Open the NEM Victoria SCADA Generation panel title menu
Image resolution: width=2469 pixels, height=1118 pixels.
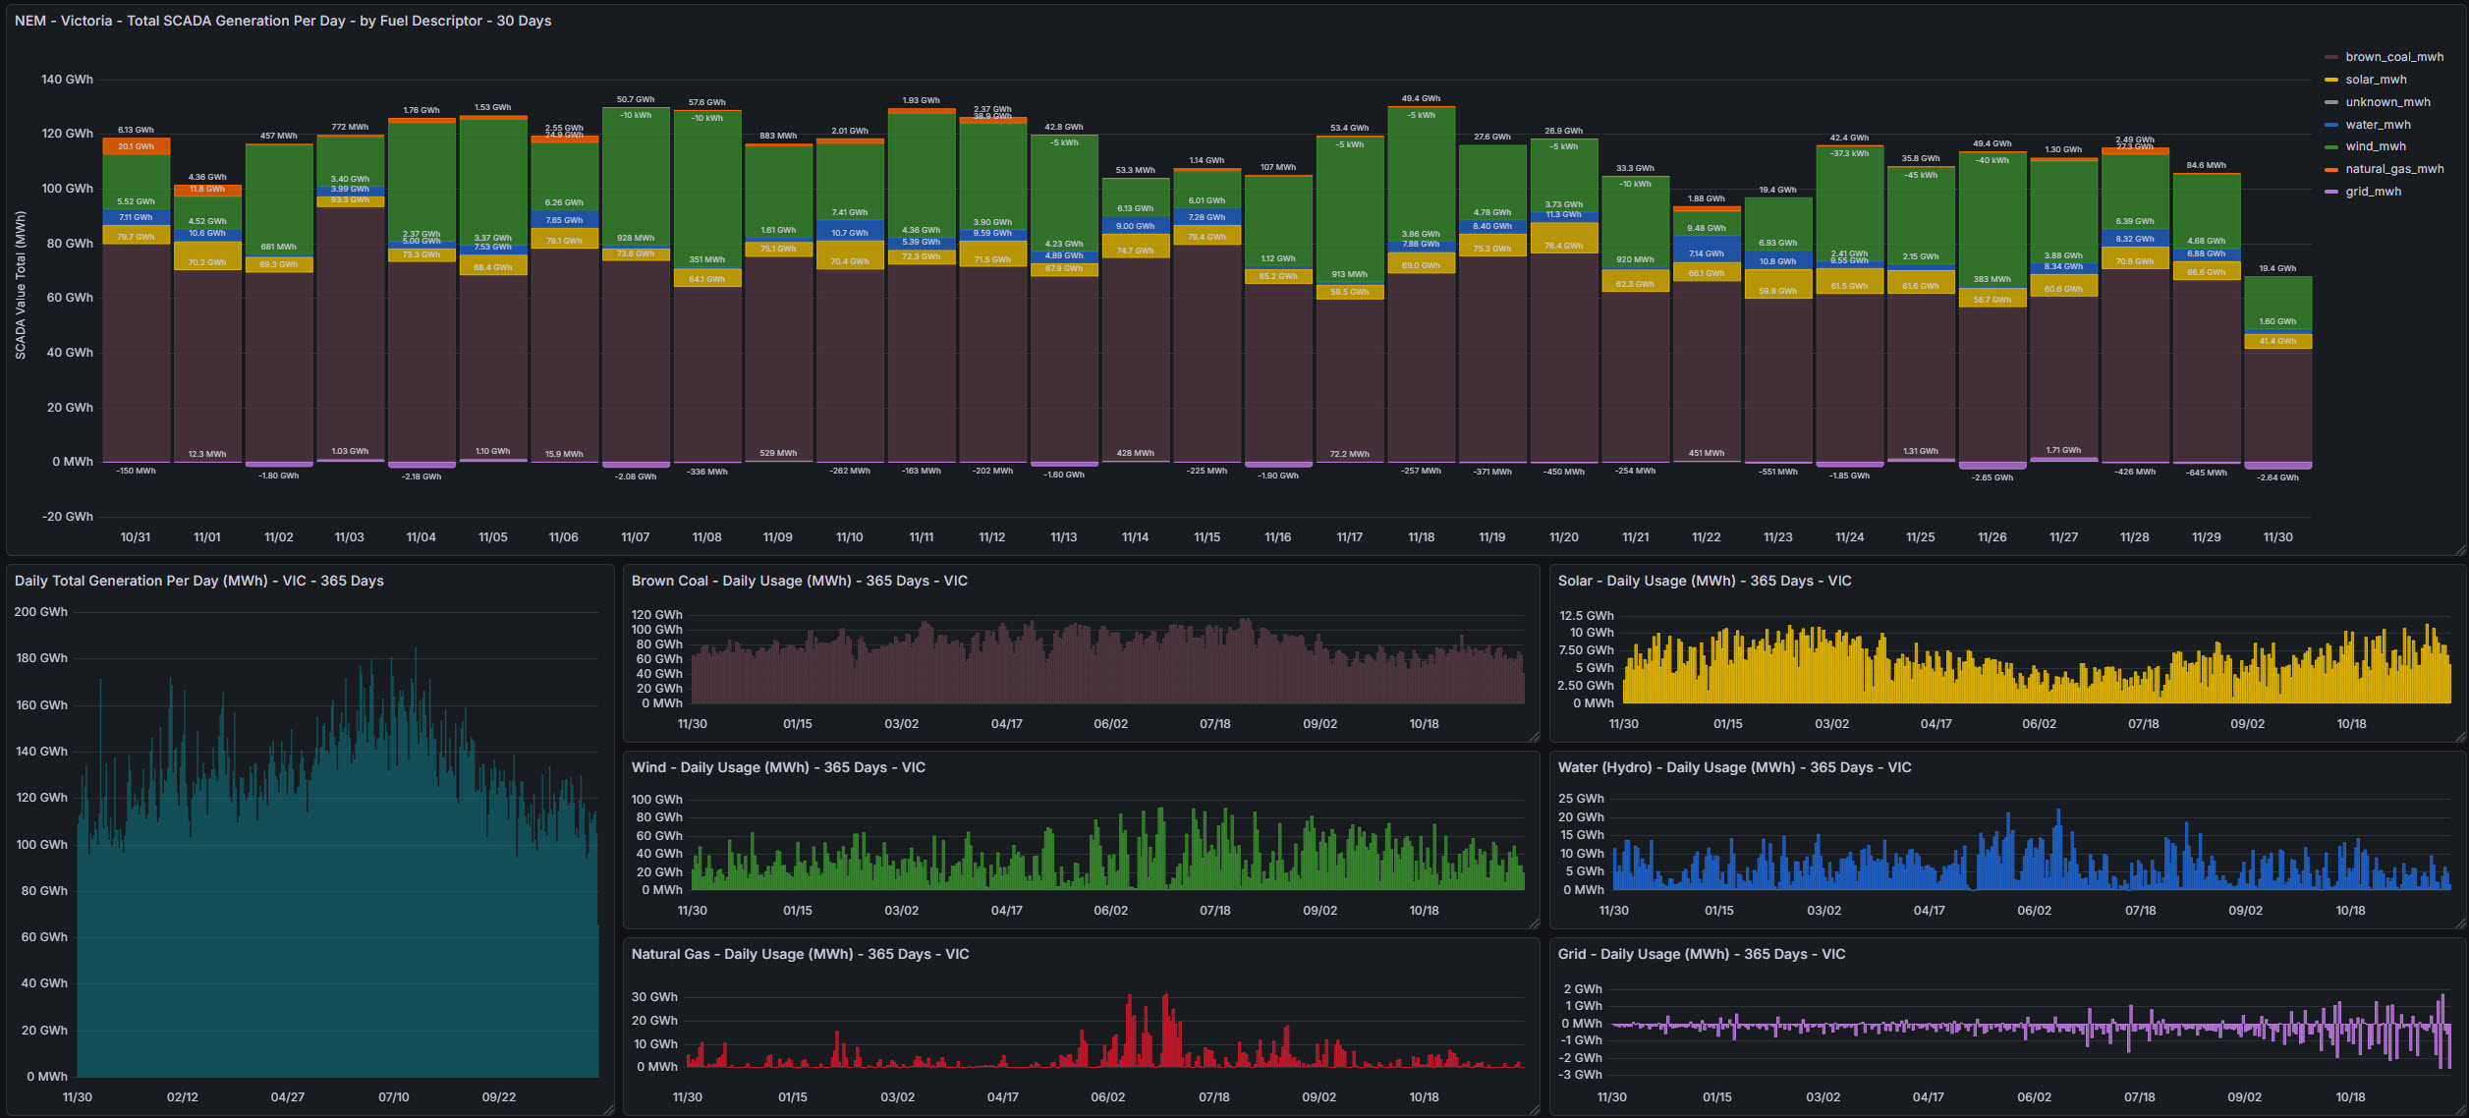(x=283, y=21)
